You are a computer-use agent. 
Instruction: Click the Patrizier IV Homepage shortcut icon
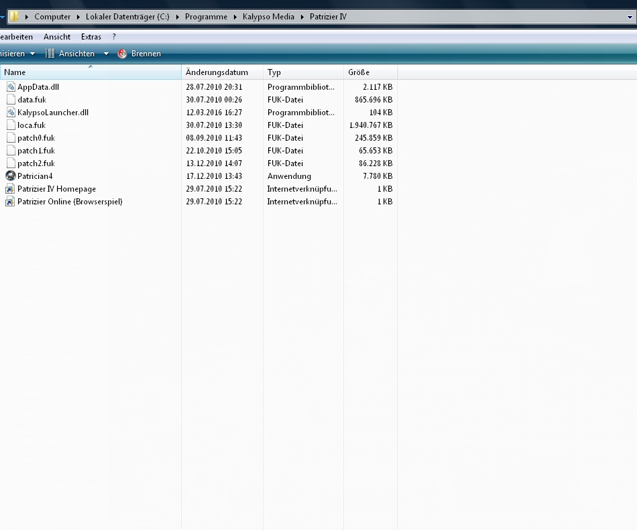pos(11,189)
